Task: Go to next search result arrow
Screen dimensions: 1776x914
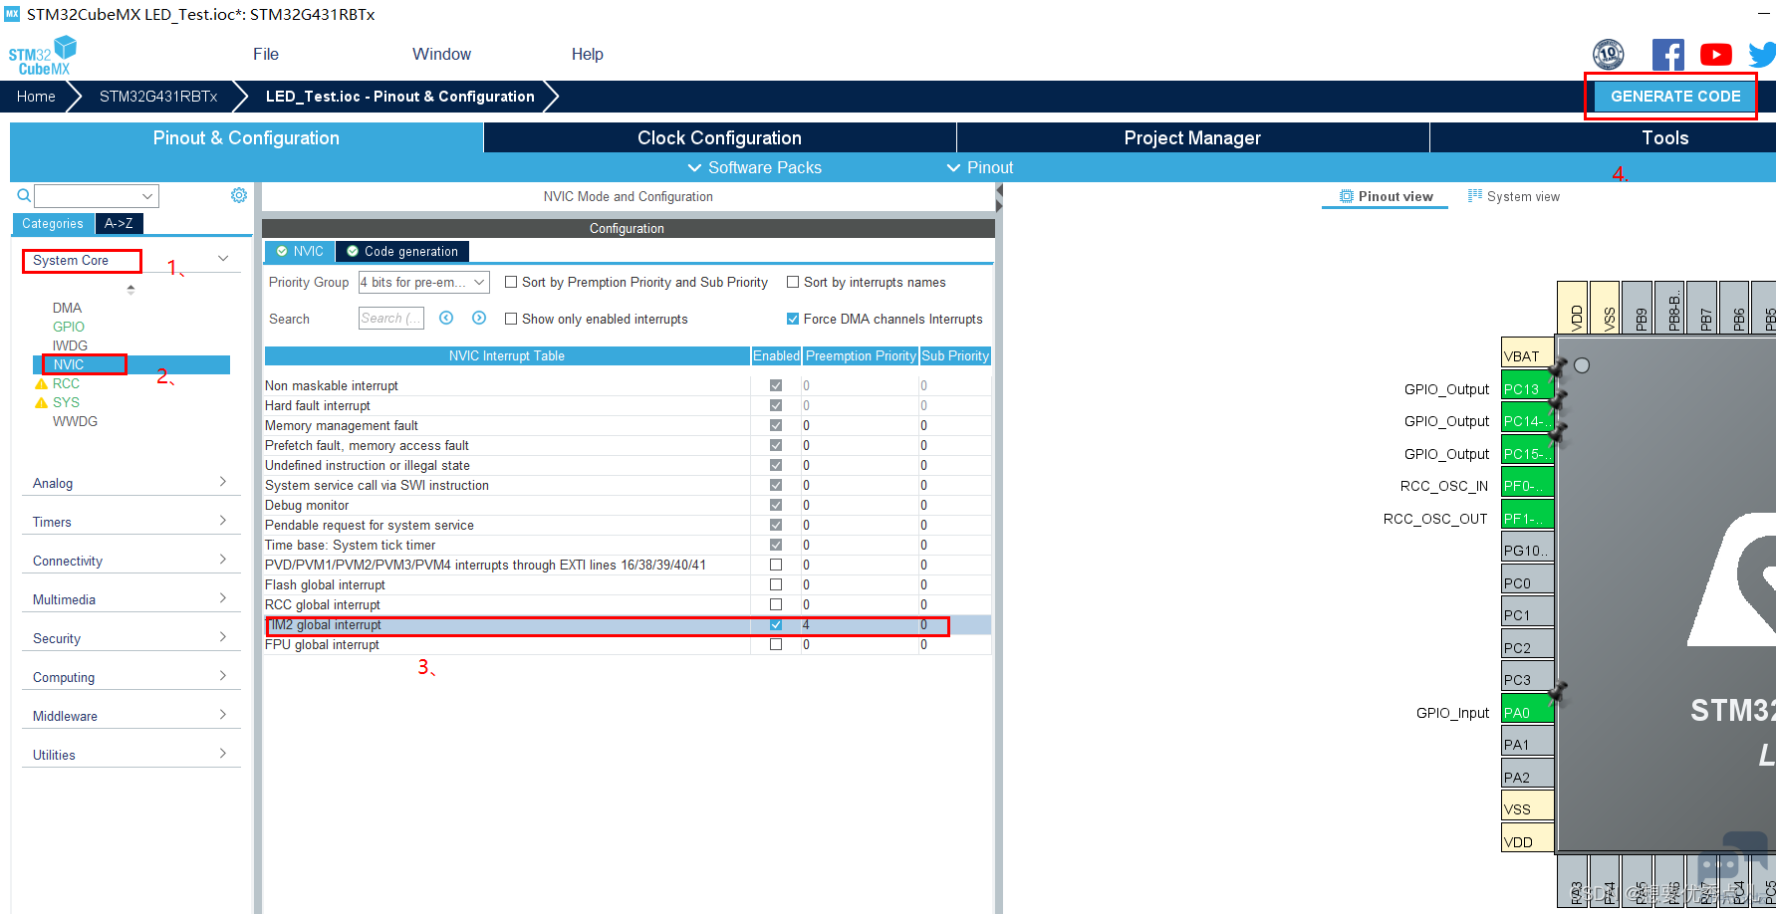Action: (x=479, y=318)
